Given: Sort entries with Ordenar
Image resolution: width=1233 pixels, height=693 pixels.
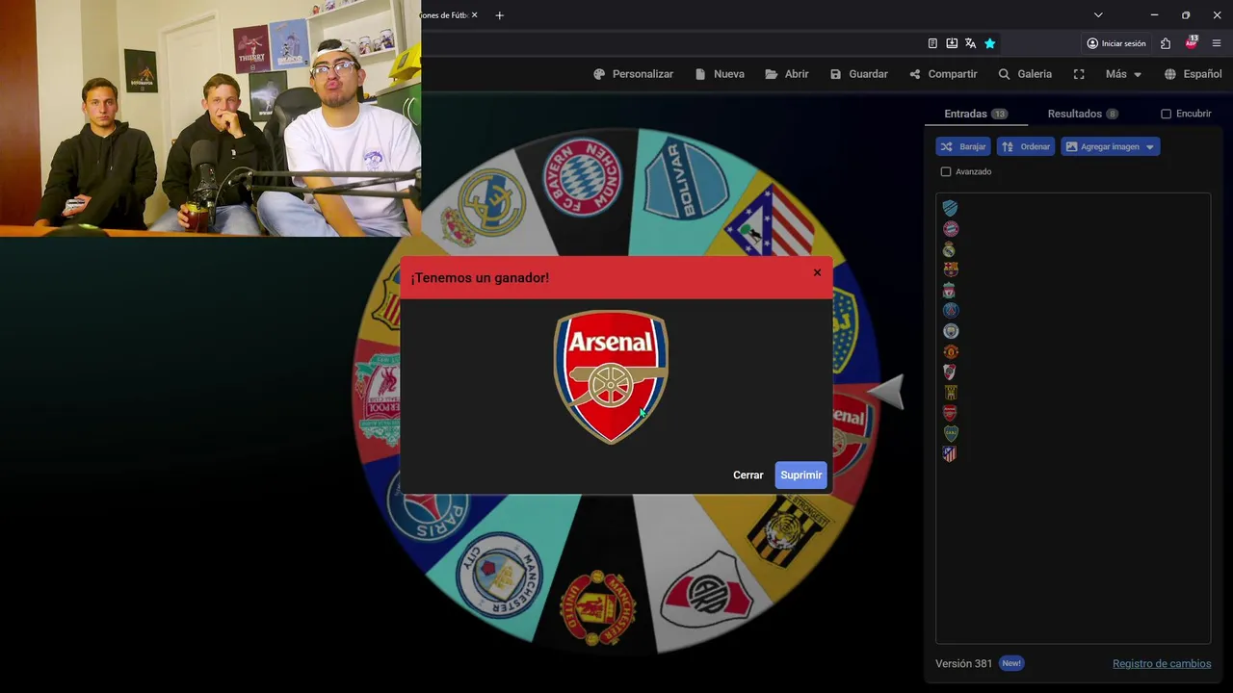Looking at the screenshot, I should click(x=1026, y=146).
